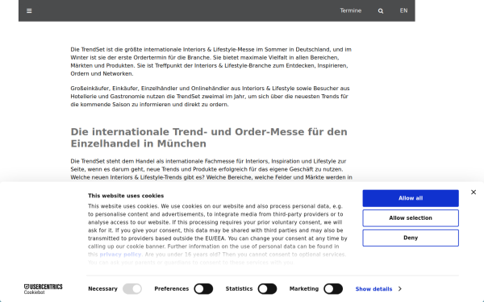Switch language to EN
The height and width of the screenshot is (302, 484).
point(404,10)
